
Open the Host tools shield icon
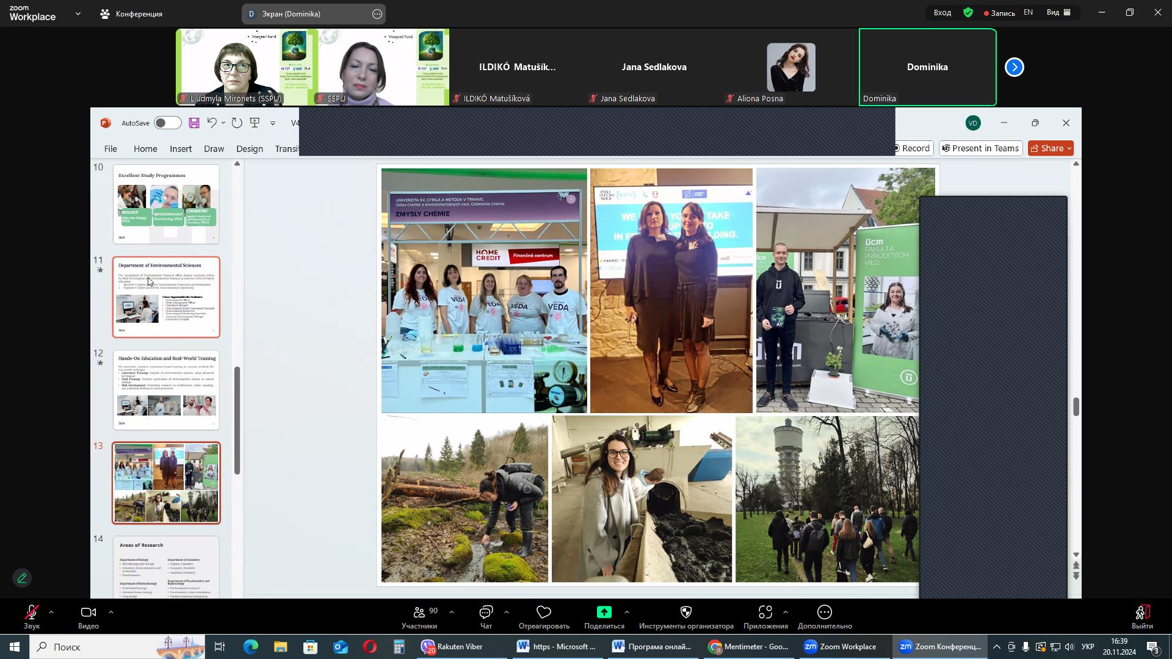pyautogui.click(x=685, y=613)
